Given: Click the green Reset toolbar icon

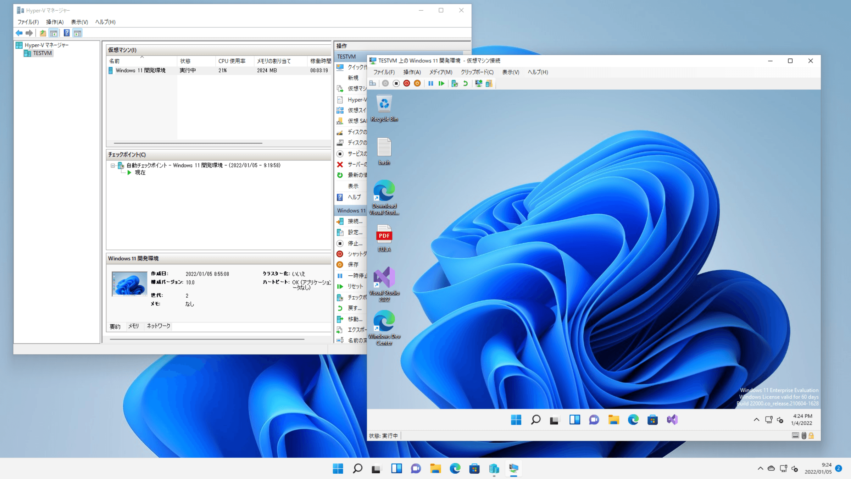Looking at the screenshot, I should point(441,83).
